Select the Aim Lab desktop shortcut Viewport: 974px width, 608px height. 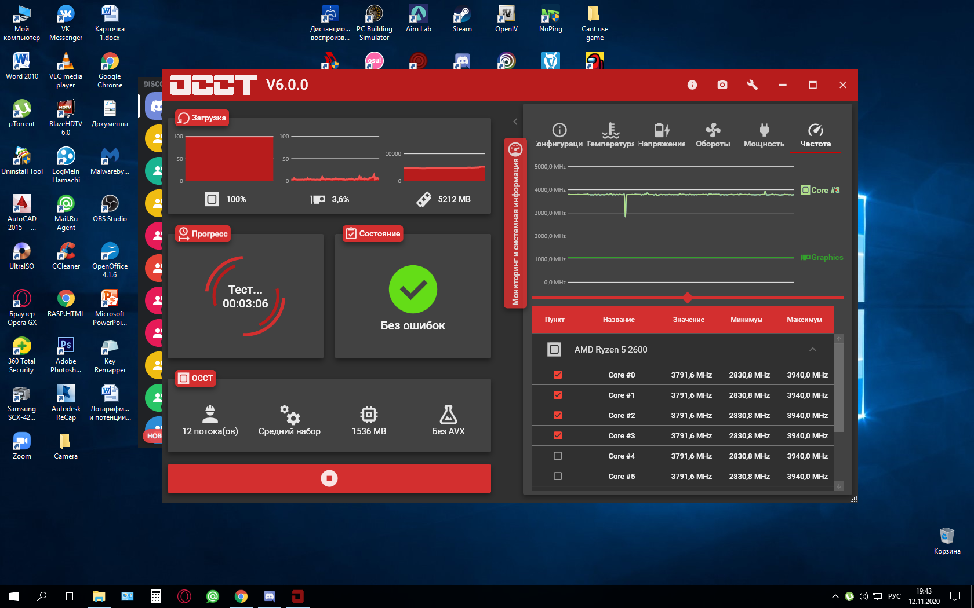418,19
